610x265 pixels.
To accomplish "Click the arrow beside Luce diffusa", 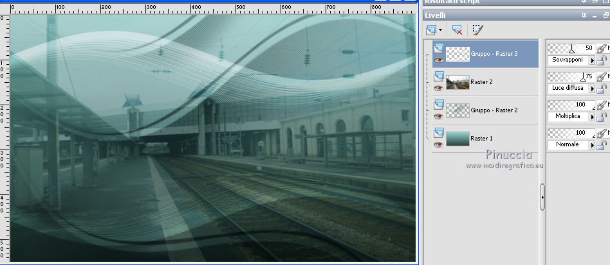I will click(592, 89).
